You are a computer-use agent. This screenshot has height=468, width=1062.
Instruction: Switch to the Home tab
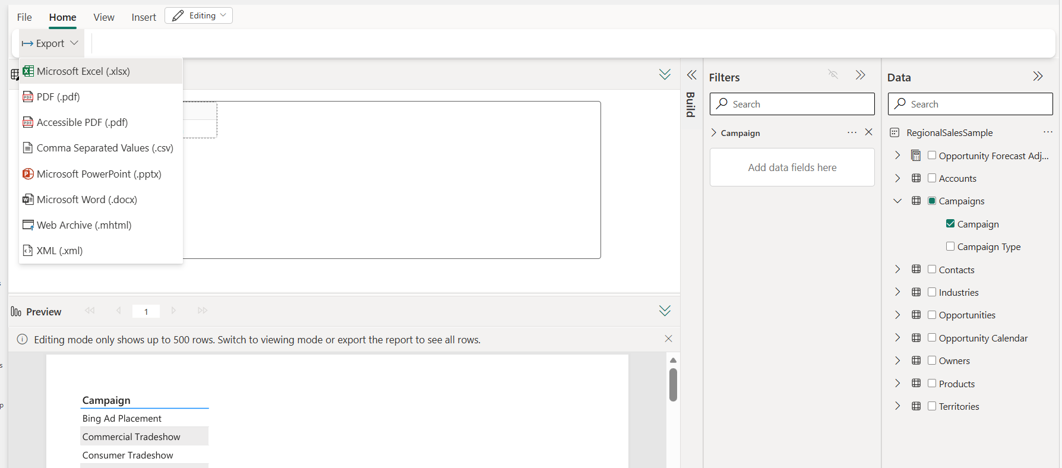[62, 17]
